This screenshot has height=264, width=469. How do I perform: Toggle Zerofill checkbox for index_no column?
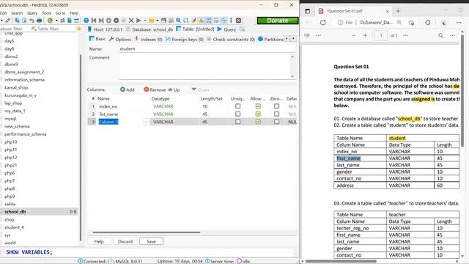tap(277, 106)
